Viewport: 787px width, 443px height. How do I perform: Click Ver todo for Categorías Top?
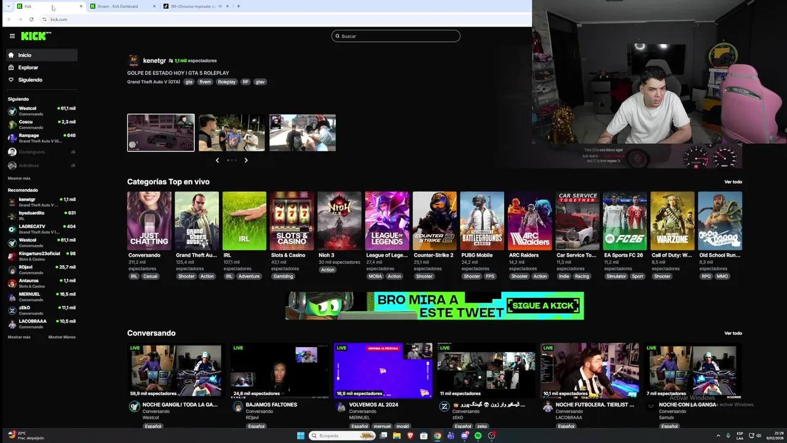pyautogui.click(x=733, y=182)
